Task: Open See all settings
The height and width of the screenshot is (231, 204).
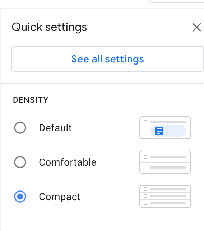Action: [x=108, y=59]
